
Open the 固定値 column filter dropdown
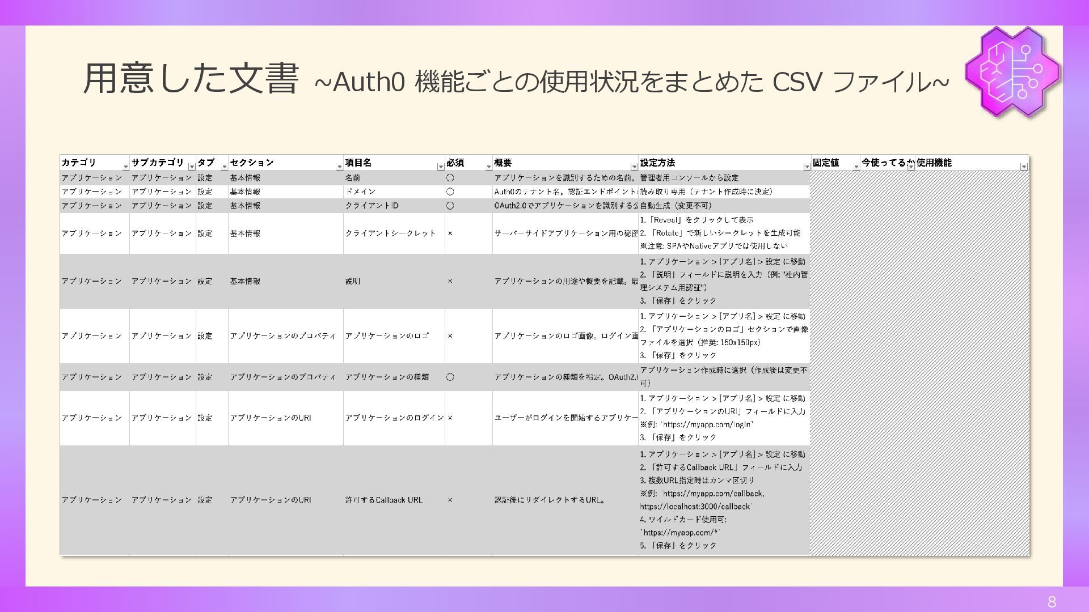856,167
